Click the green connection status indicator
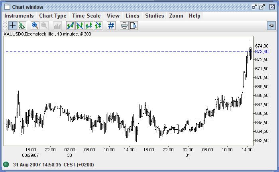This screenshot has width=279, height=172. coord(6,164)
